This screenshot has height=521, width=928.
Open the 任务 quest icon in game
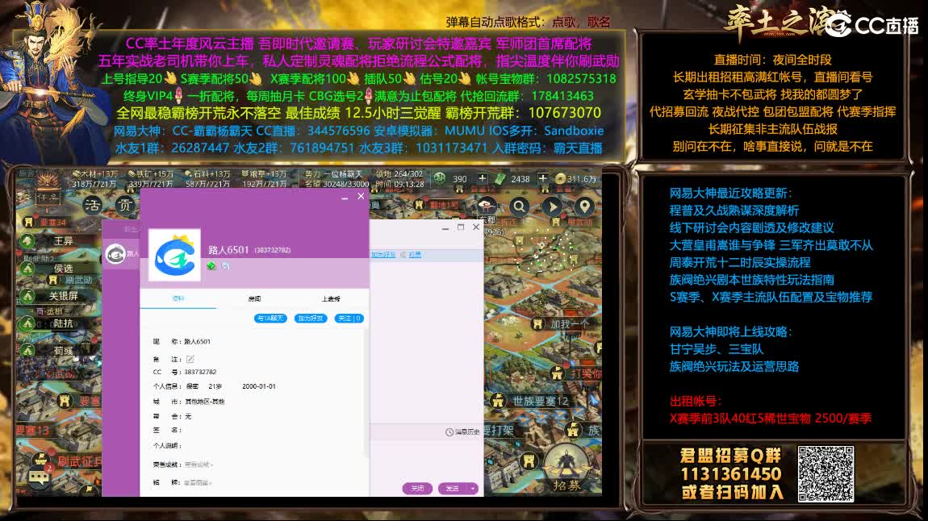click(48, 193)
